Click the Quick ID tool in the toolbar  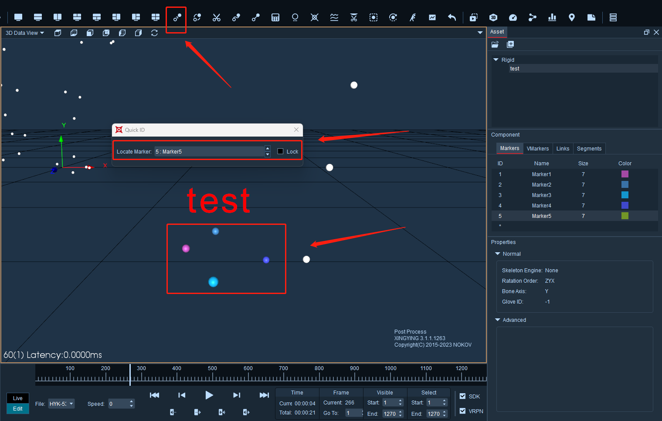177,17
